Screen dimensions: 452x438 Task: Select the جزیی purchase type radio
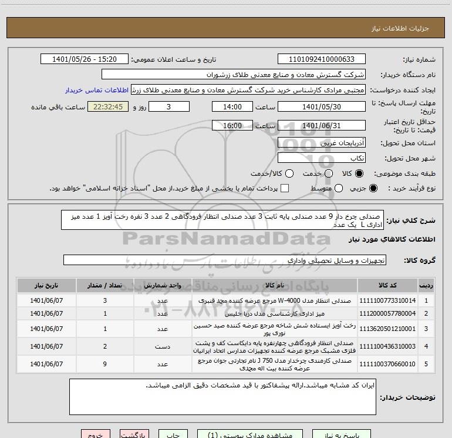point(373,188)
